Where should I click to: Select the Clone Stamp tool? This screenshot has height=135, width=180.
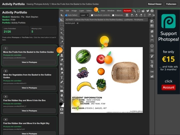click(62, 55)
